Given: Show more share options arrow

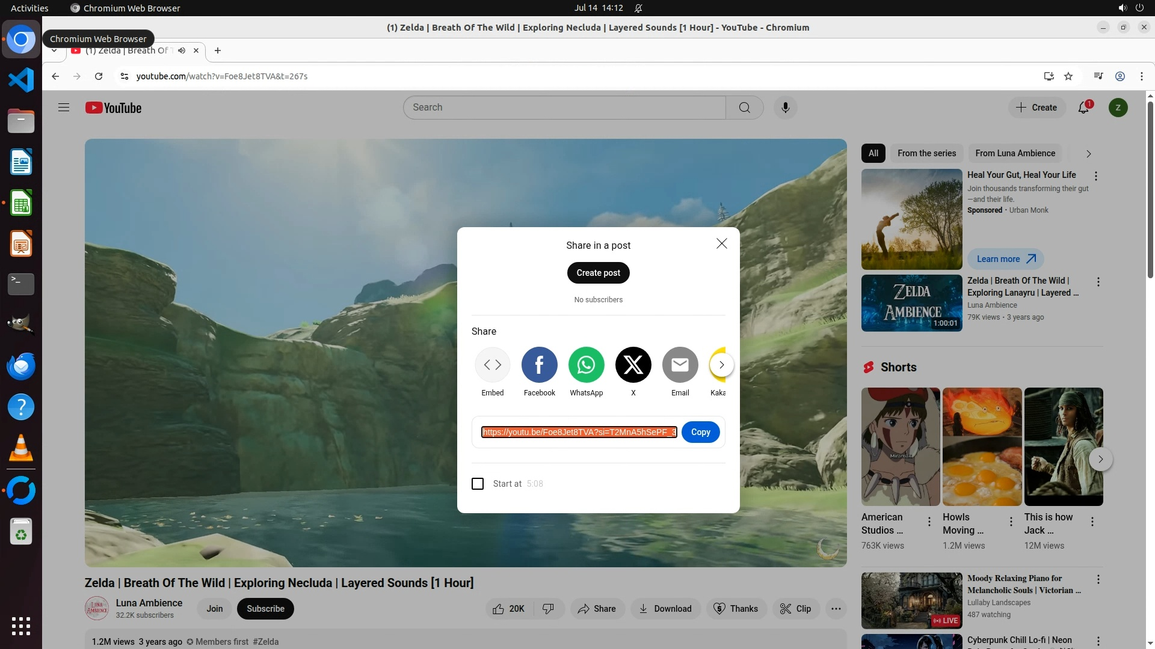Looking at the screenshot, I should pyautogui.click(x=721, y=365).
